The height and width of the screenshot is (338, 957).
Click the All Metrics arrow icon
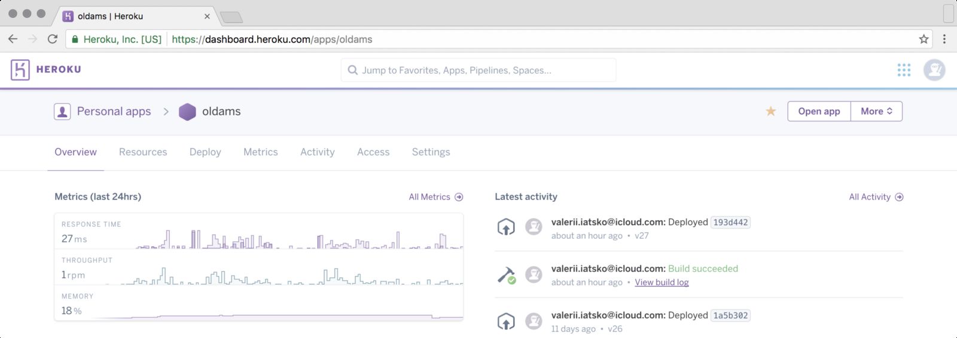click(459, 197)
